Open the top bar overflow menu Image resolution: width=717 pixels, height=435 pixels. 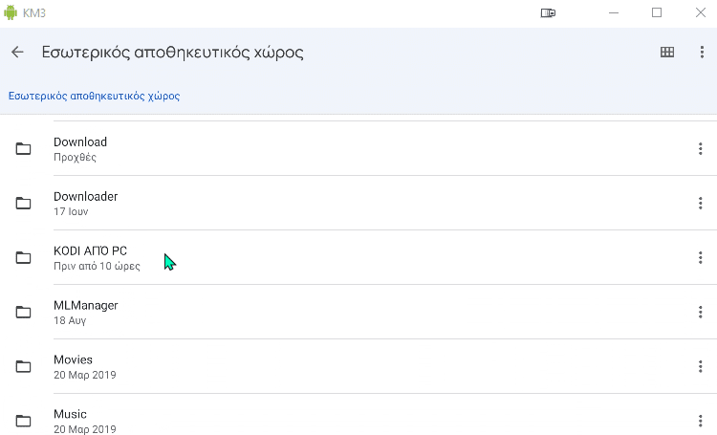point(702,53)
